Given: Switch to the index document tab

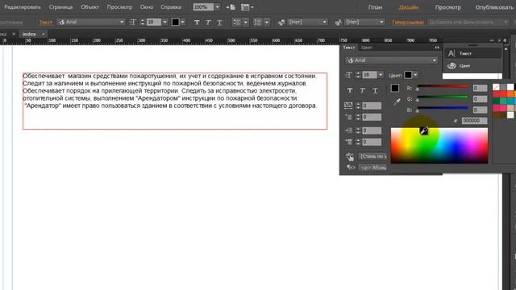Looking at the screenshot, I should (29, 34).
